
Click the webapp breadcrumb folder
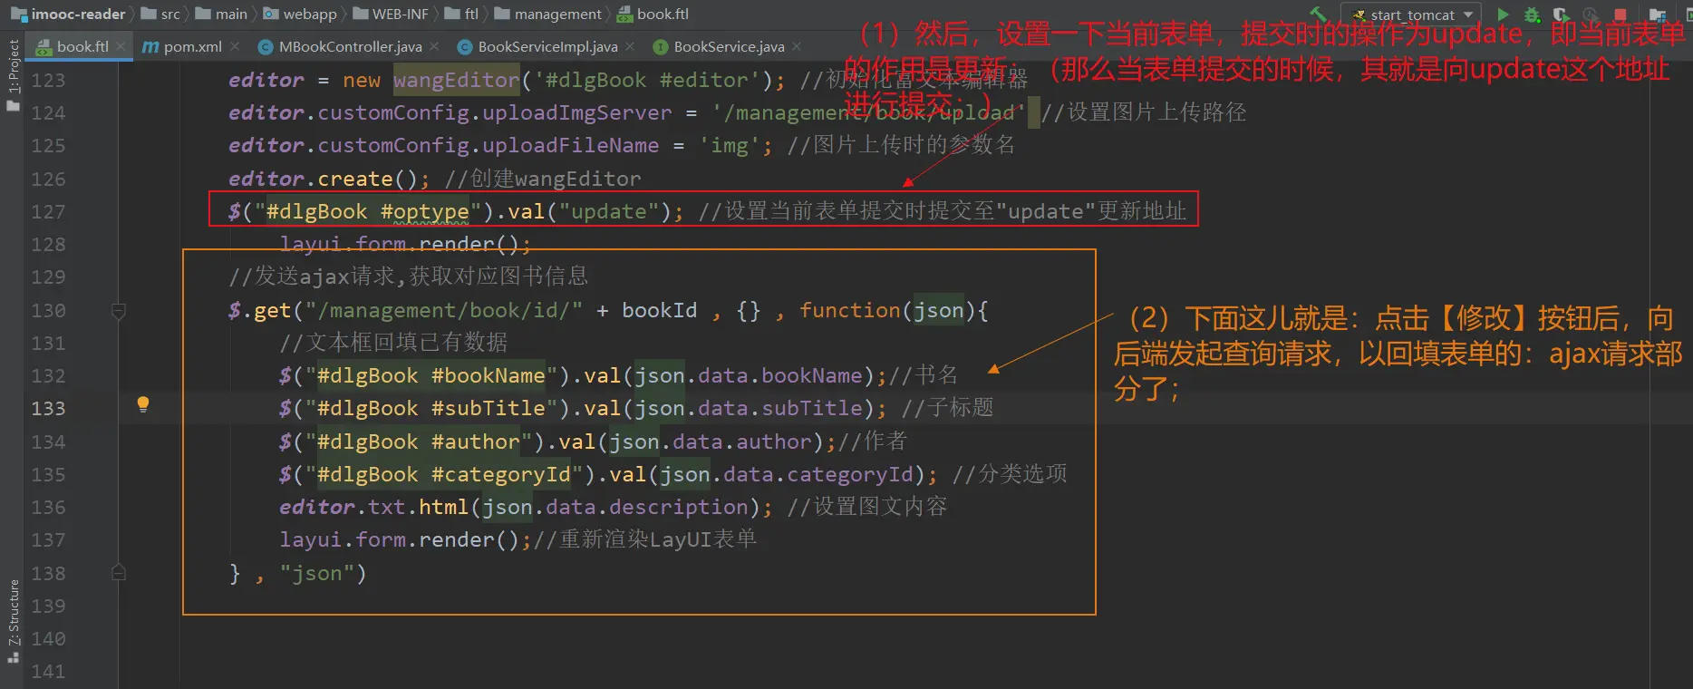tap(300, 14)
